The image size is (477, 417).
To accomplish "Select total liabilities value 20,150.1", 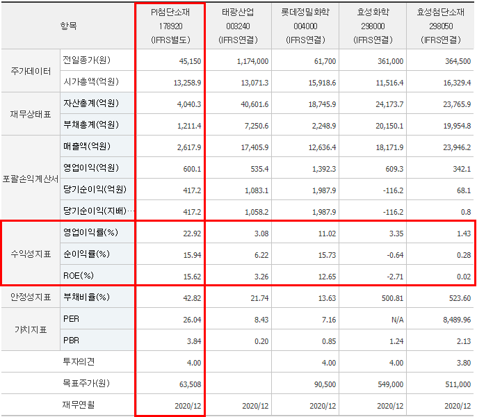I will (389, 126).
